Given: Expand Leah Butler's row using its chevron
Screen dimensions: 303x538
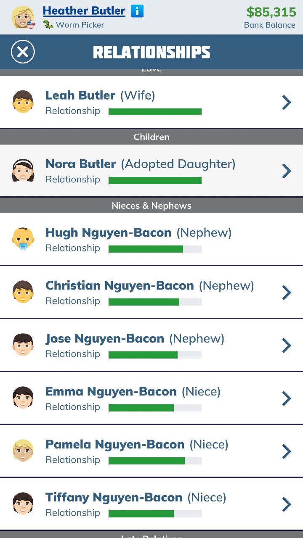Looking at the screenshot, I should point(287,102).
